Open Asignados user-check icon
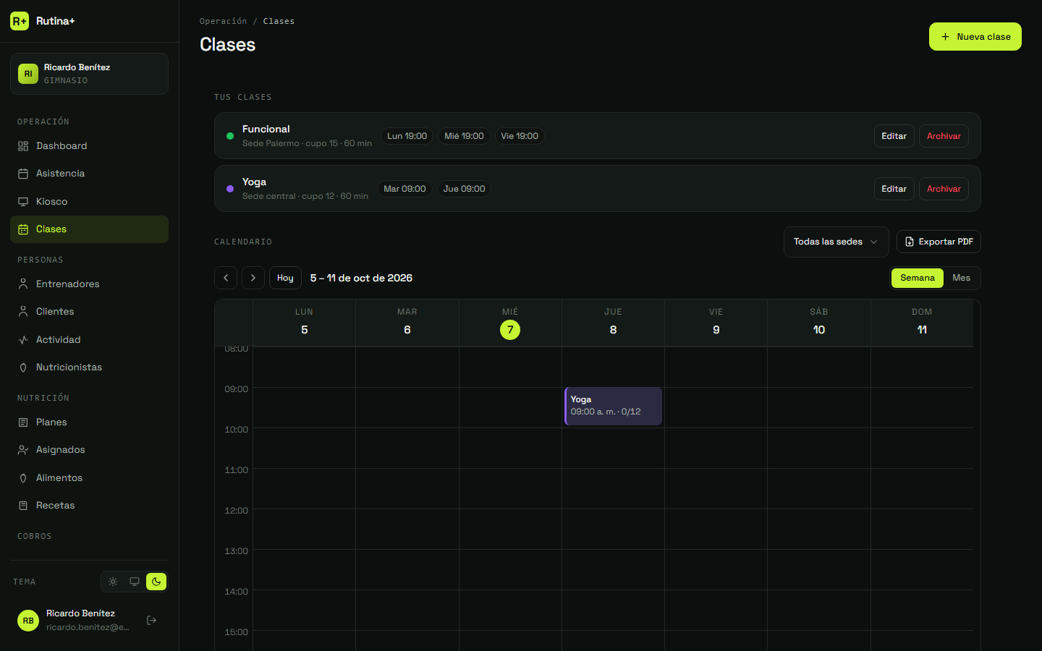The height and width of the screenshot is (651, 1042). point(23,450)
